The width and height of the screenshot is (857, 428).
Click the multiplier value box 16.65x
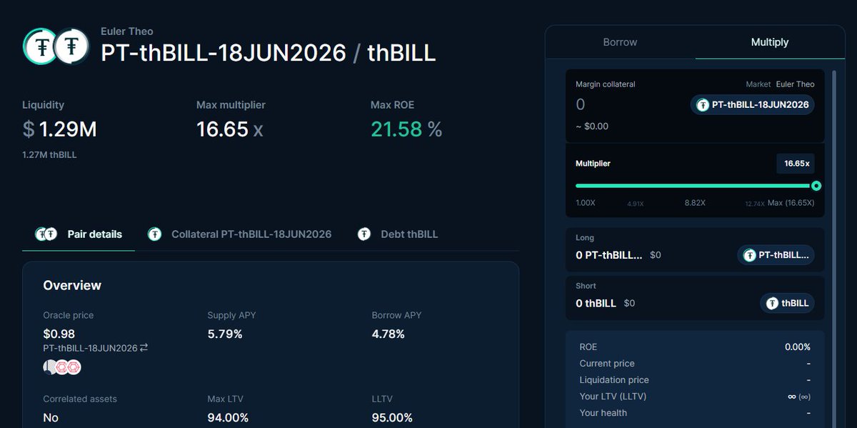796,164
